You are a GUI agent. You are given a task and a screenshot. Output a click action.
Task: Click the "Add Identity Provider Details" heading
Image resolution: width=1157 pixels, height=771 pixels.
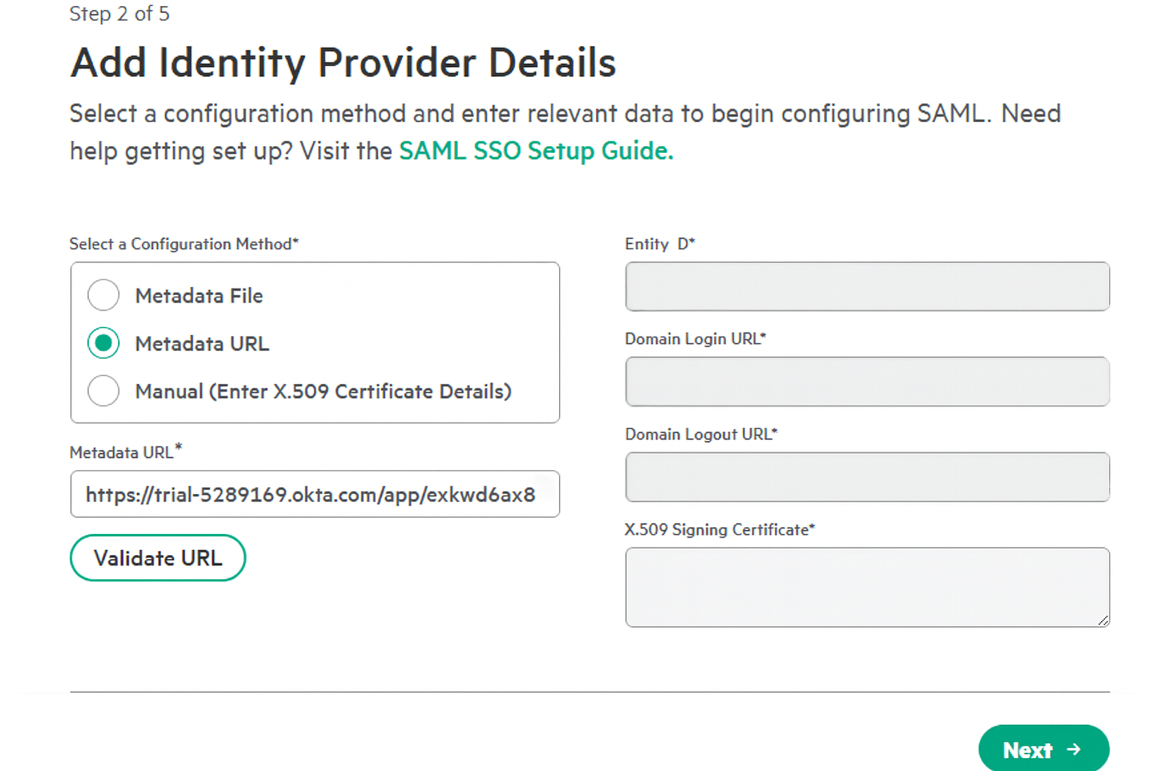tap(343, 62)
